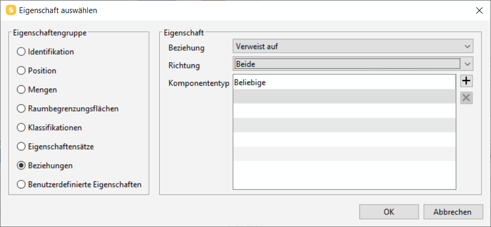Click the yellow S app icon in title bar
The width and height of the screenshot is (491, 227).
[10, 10]
